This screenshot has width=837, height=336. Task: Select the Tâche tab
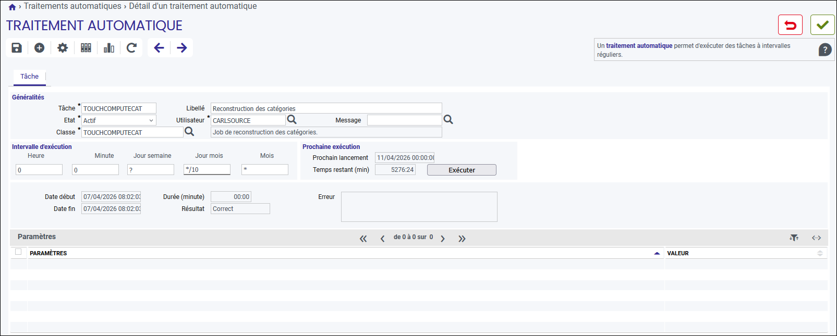pyautogui.click(x=30, y=77)
